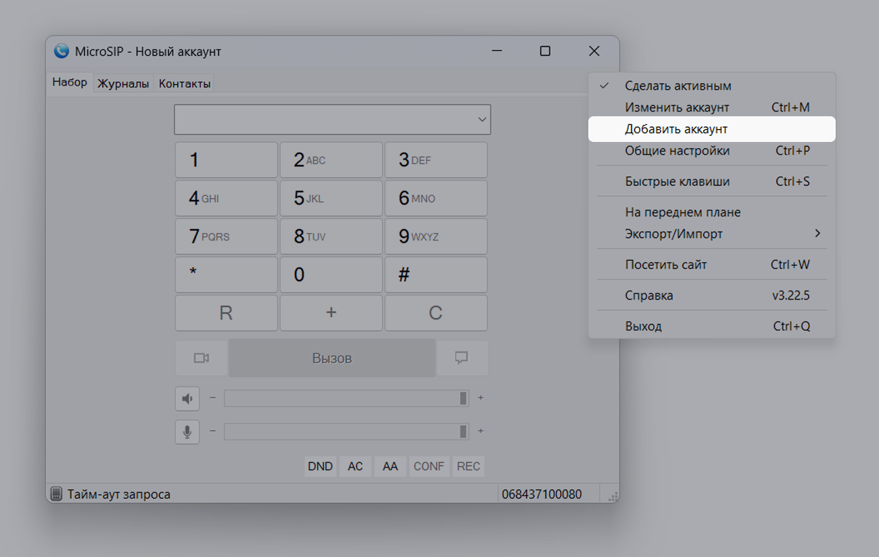Image resolution: width=879 pixels, height=557 pixels.
Task: Click the R redial button
Action: [227, 313]
